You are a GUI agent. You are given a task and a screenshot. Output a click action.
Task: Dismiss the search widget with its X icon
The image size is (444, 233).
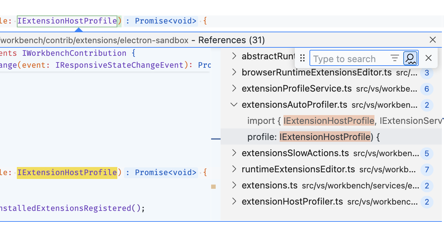click(428, 58)
